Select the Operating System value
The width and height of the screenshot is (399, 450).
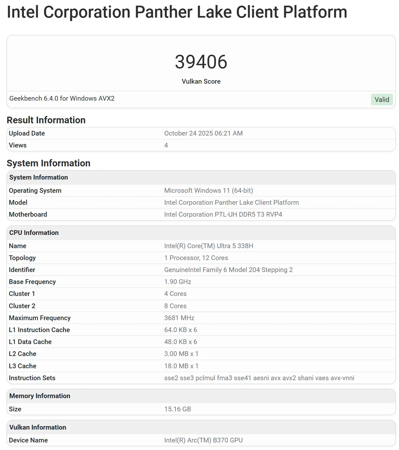(208, 191)
